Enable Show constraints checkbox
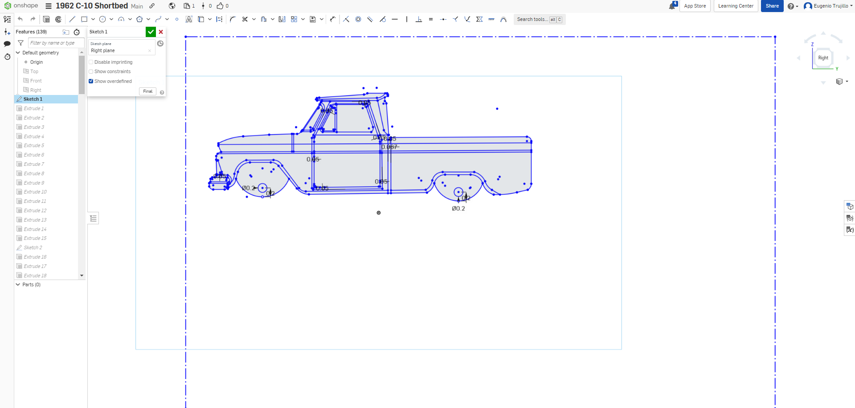This screenshot has width=855, height=408. tap(91, 71)
